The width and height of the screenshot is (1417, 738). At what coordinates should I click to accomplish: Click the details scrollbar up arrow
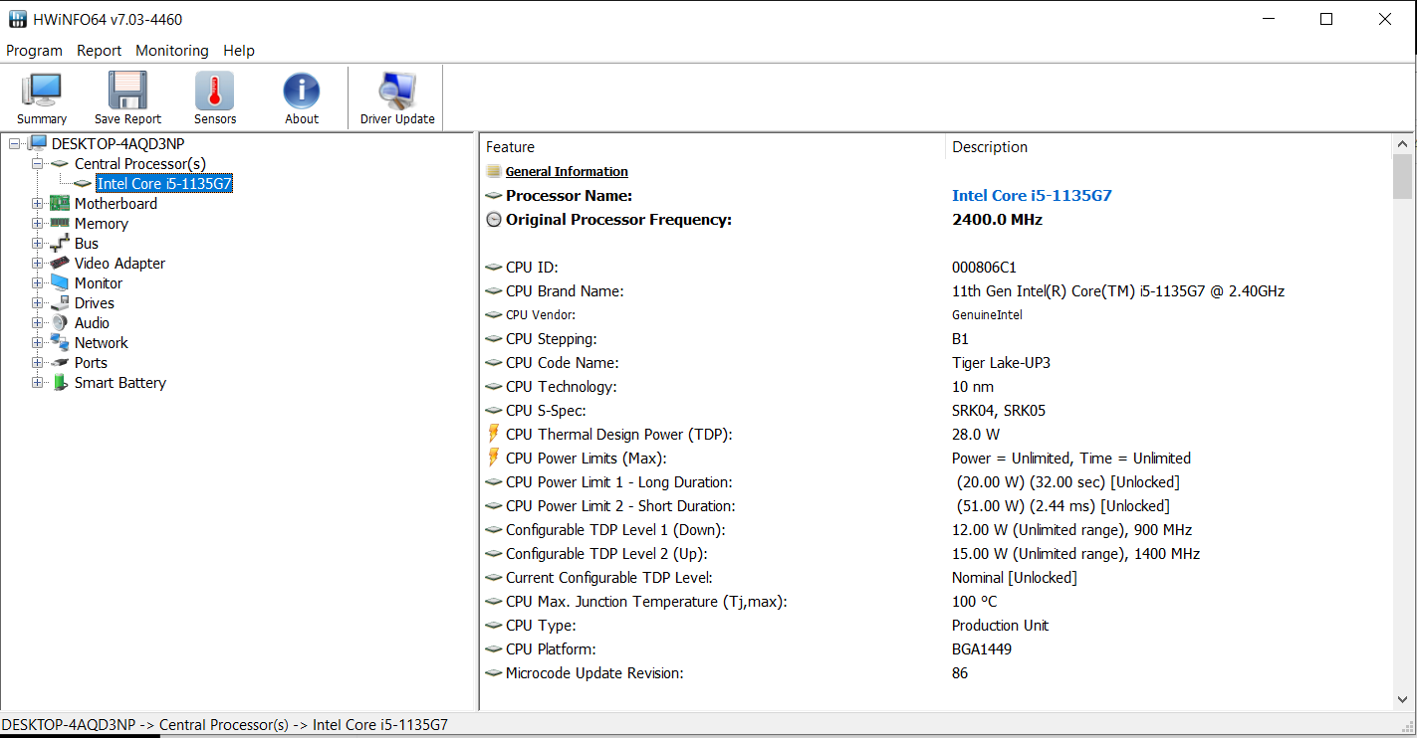click(1402, 144)
